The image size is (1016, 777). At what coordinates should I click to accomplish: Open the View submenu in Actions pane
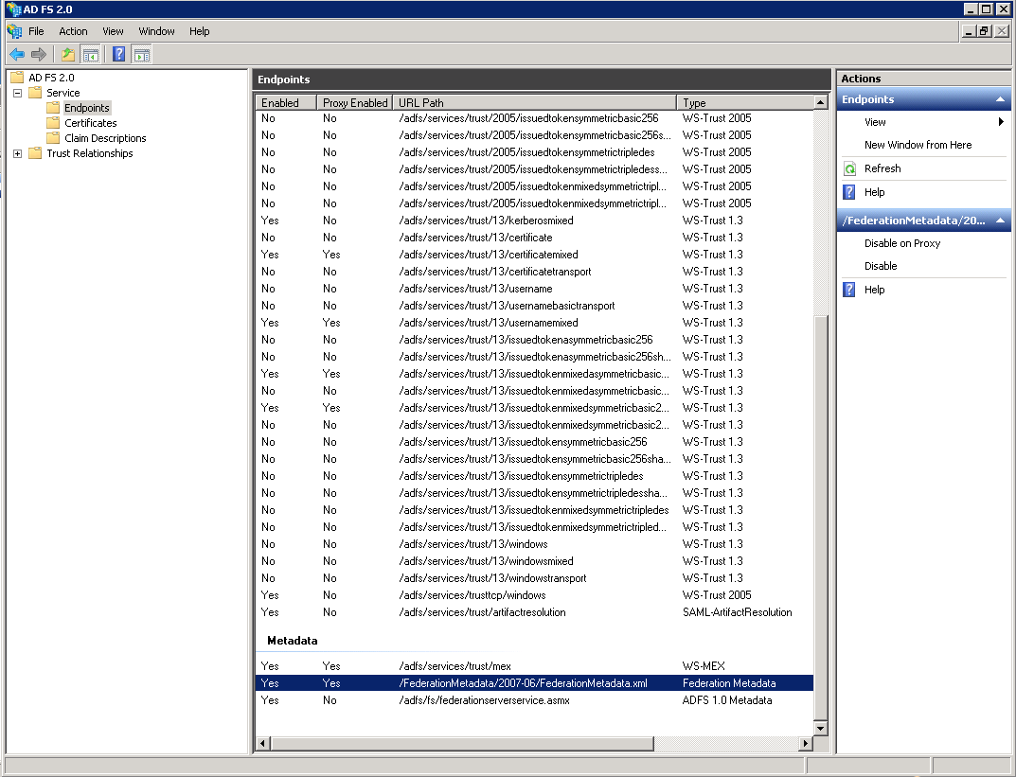(875, 122)
